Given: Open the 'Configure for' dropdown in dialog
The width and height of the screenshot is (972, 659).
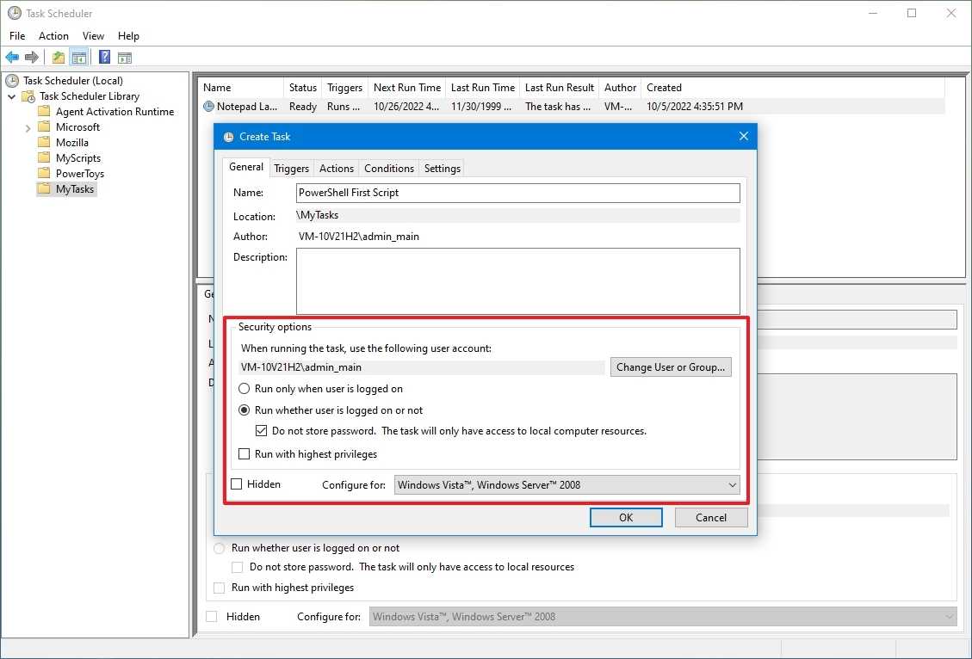Looking at the screenshot, I should pyautogui.click(x=566, y=485).
